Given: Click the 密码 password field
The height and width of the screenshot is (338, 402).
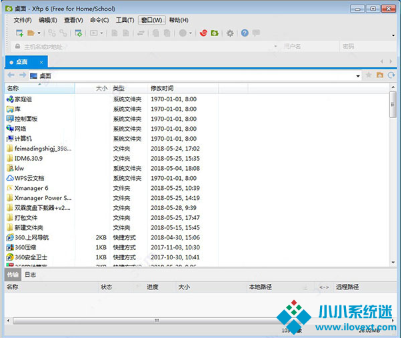Looking at the screenshot, I should (368, 47).
